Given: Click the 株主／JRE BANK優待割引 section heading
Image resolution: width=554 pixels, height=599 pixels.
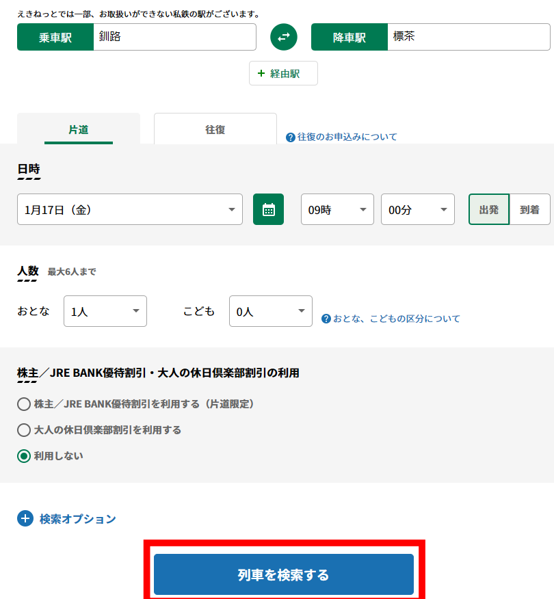Looking at the screenshot, I should click(x=158, y=373).
